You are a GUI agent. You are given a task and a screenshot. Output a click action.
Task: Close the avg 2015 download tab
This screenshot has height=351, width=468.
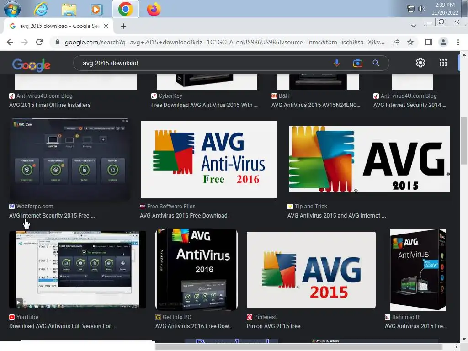[x=106, y=26]
